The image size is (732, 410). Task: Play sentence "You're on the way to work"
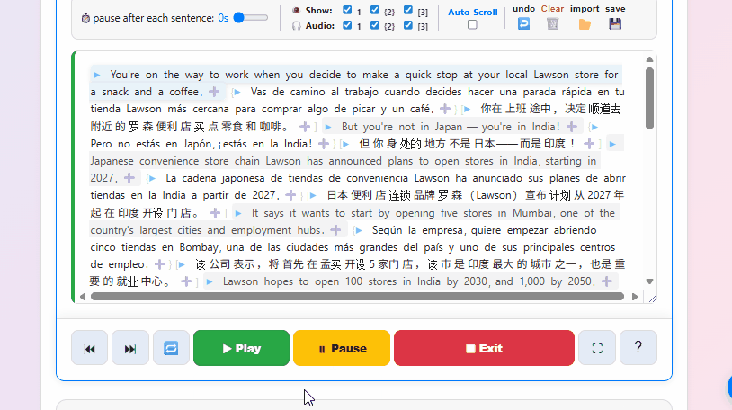pos(97,75)
